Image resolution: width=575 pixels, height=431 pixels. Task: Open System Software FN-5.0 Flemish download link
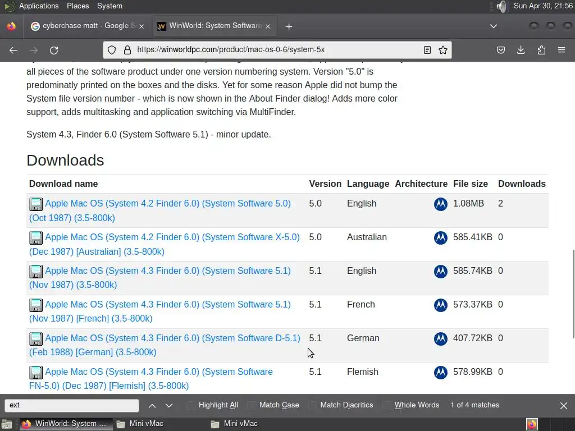coord(151,379)
